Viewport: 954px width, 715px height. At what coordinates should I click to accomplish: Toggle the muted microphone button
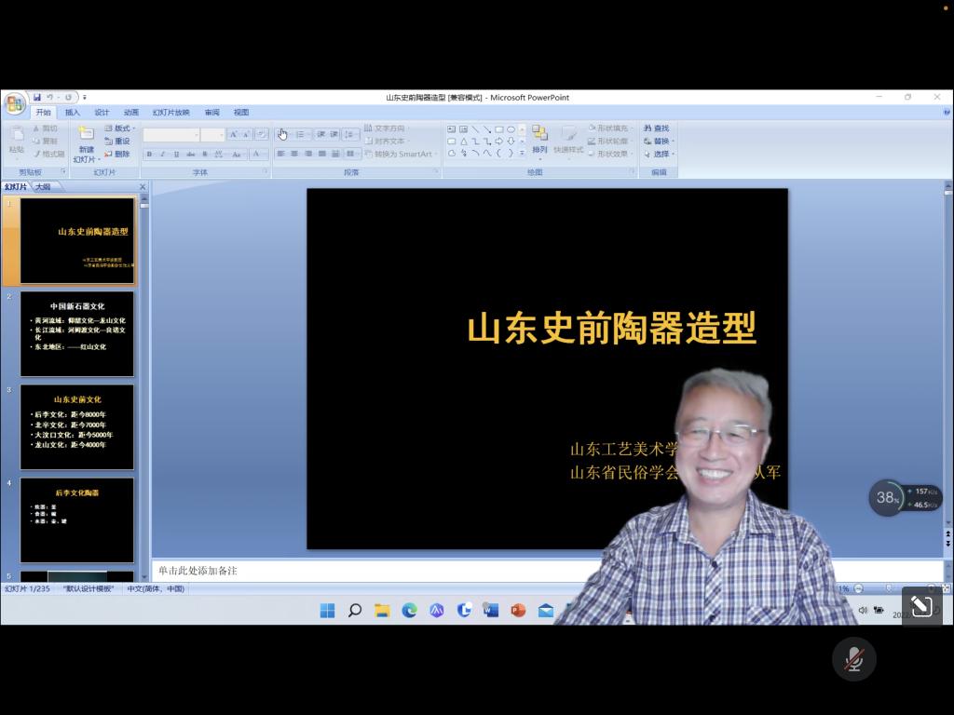[x=853, y=660]
